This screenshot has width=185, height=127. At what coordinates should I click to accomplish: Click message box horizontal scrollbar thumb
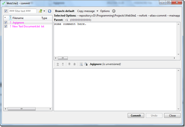point(63,58)
